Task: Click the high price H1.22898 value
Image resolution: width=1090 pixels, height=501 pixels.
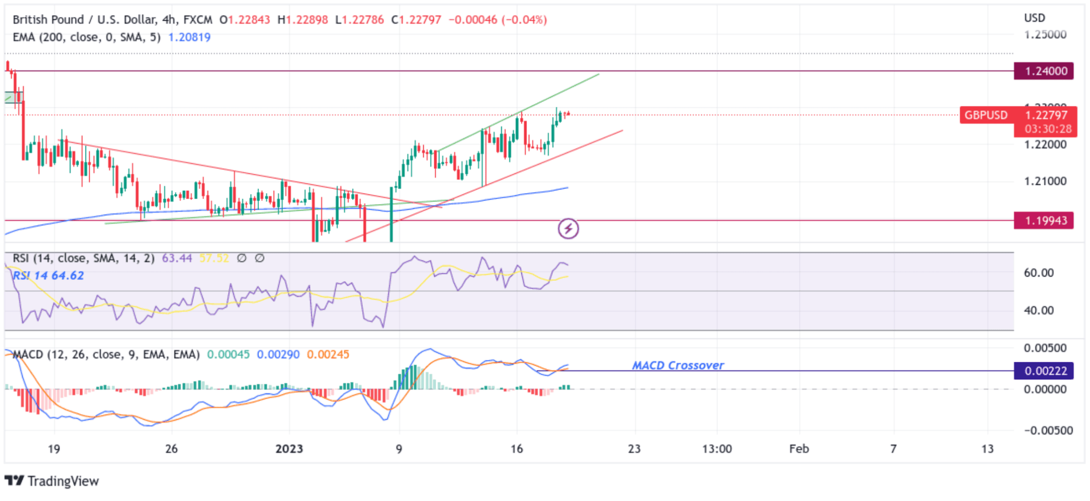Action: (x=303, y=20)
